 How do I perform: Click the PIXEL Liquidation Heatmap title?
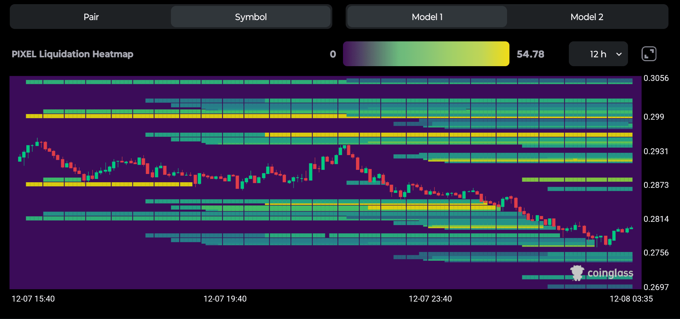pos(72,54)
